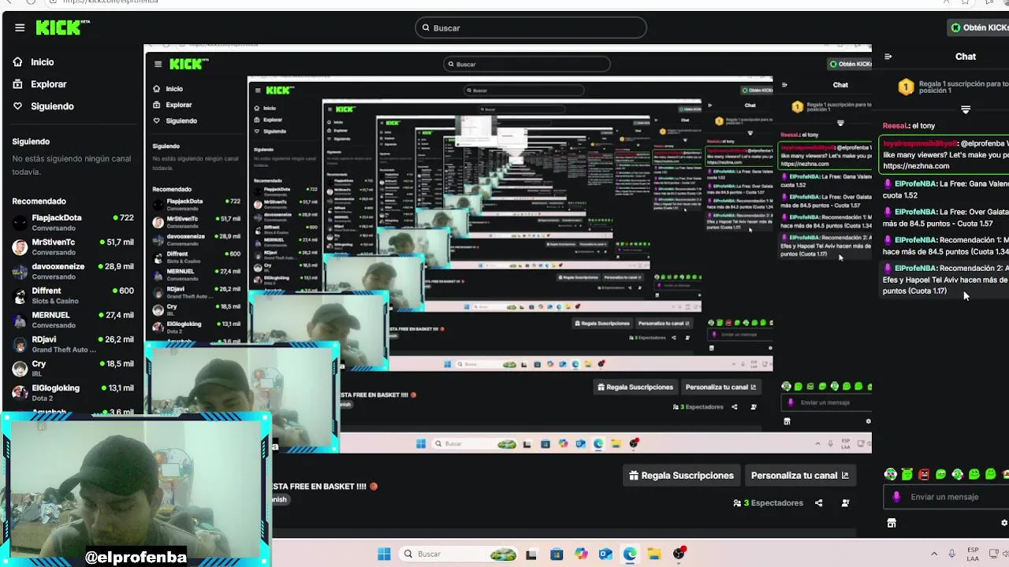Click ElProfeNBA in the Recomendación 2 message
The width and height of the screenshot is (1009, 567).
tap(915, 269)
